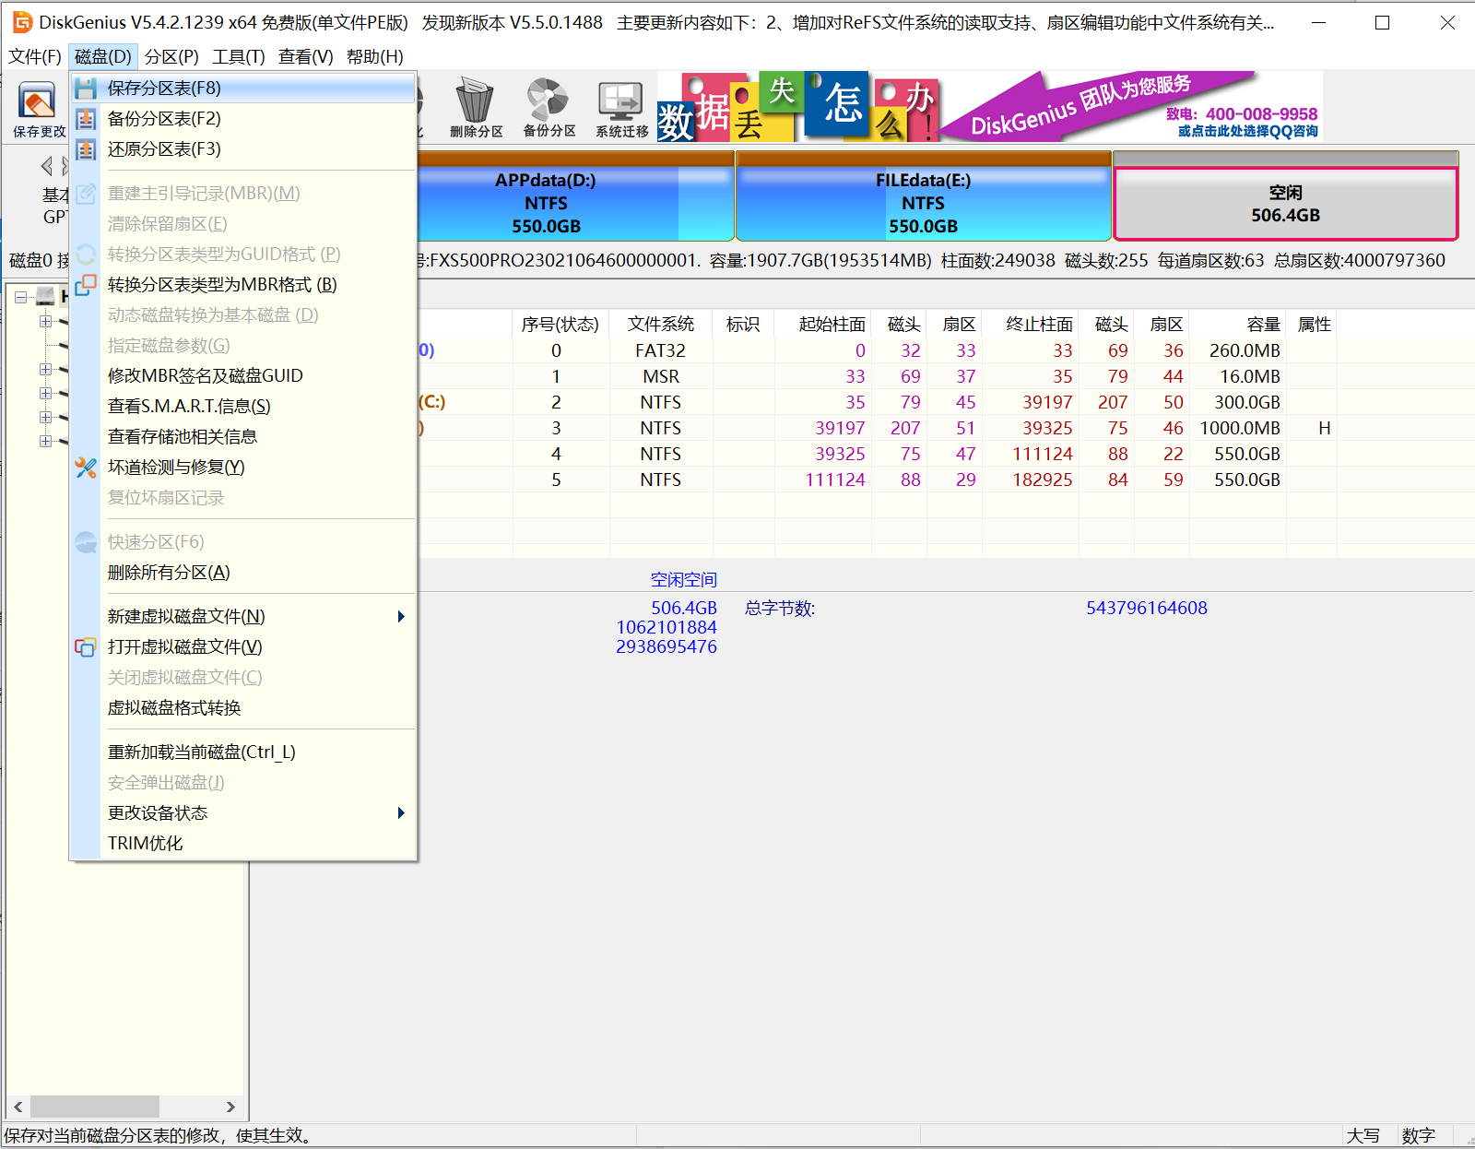Click the icon beside 打开虚拟磁盘文件
Viewport: 1475px width, 1149px height.
pyautogui.click(x=86, y=647)
